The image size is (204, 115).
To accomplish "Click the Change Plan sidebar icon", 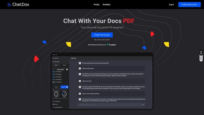I will click(53, 101).
